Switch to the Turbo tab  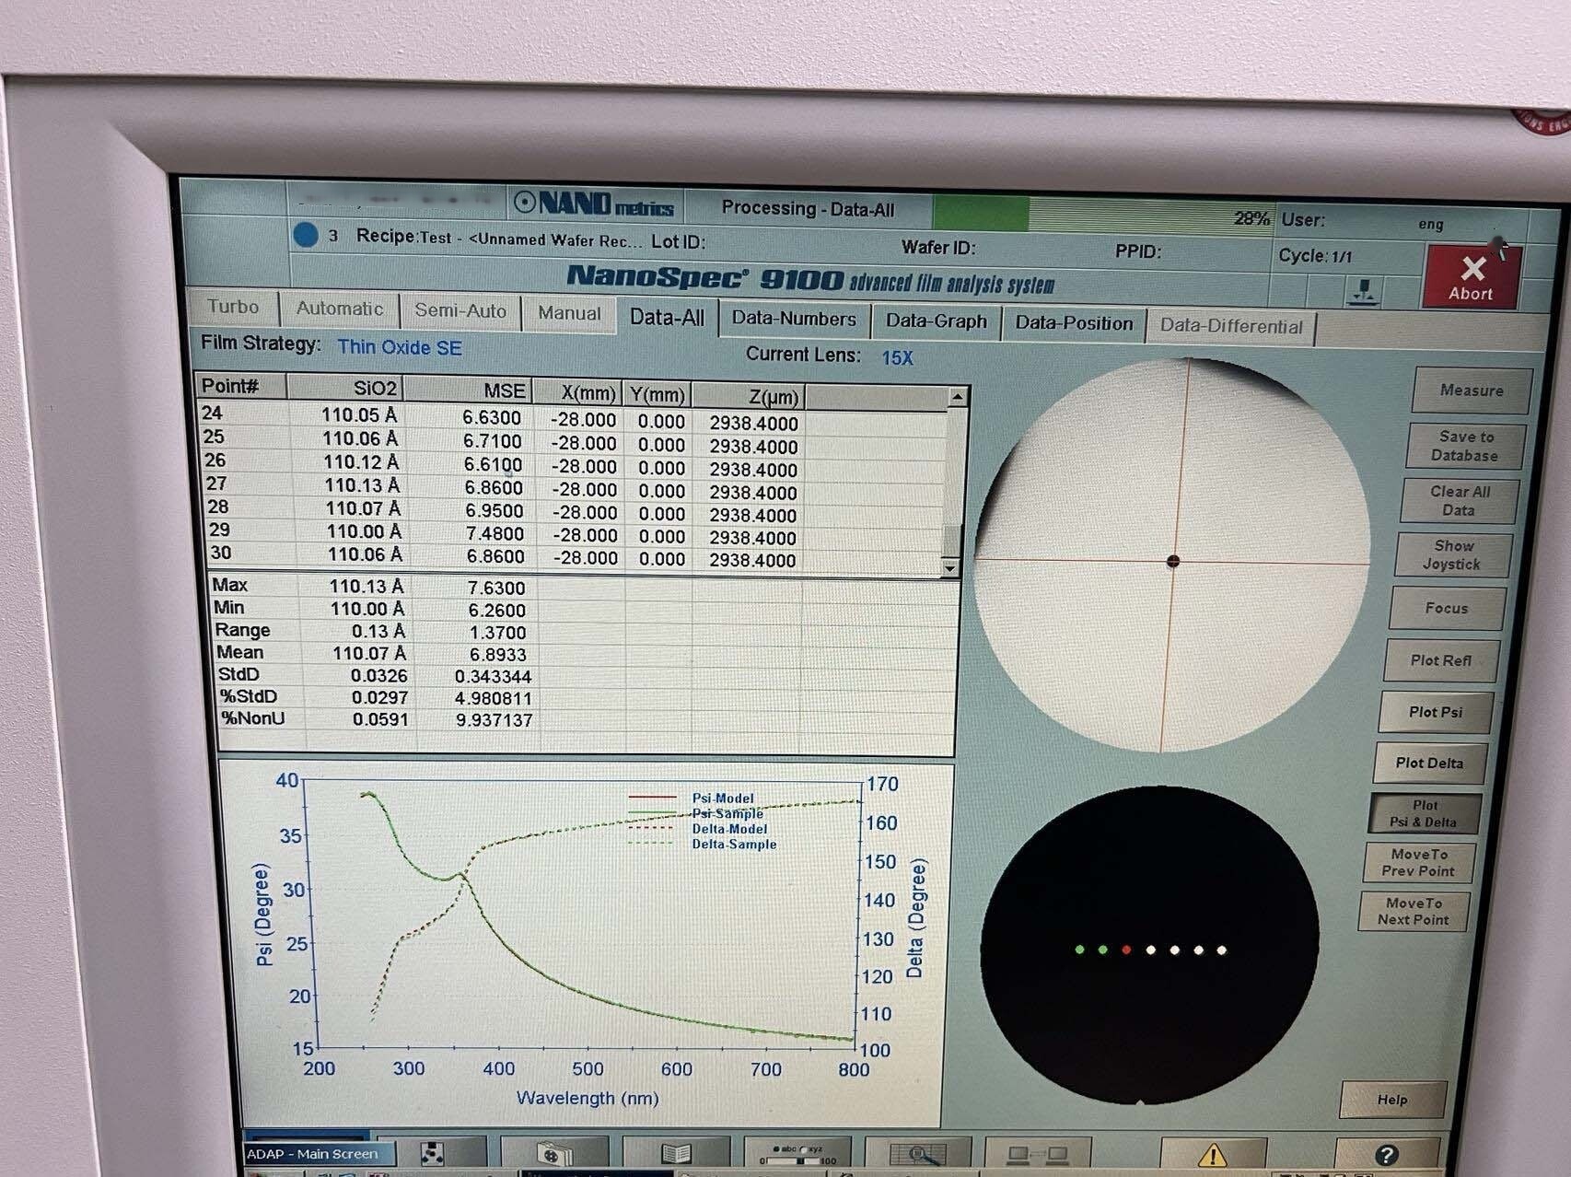pyautogui.click(x=232, y=307)
